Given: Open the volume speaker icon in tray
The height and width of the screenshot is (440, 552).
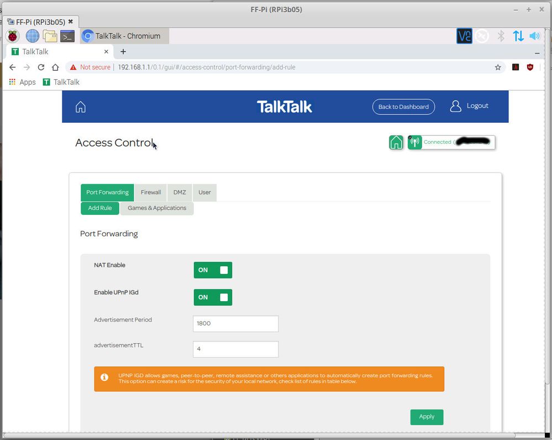Looking at the screenshot, I should tap(534, 37).
